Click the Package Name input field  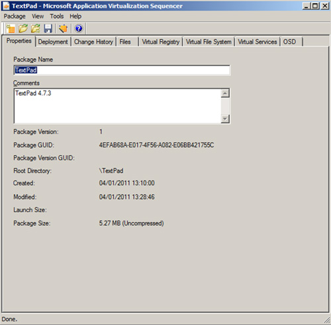(122, 70)
